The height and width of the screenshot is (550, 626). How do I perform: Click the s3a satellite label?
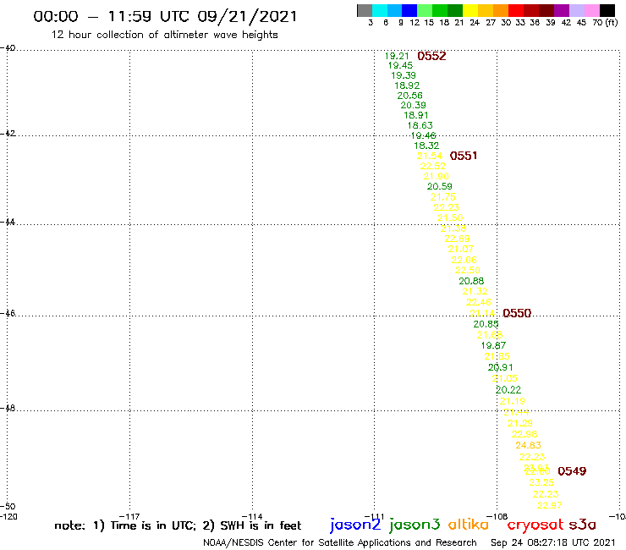[583, 525]
